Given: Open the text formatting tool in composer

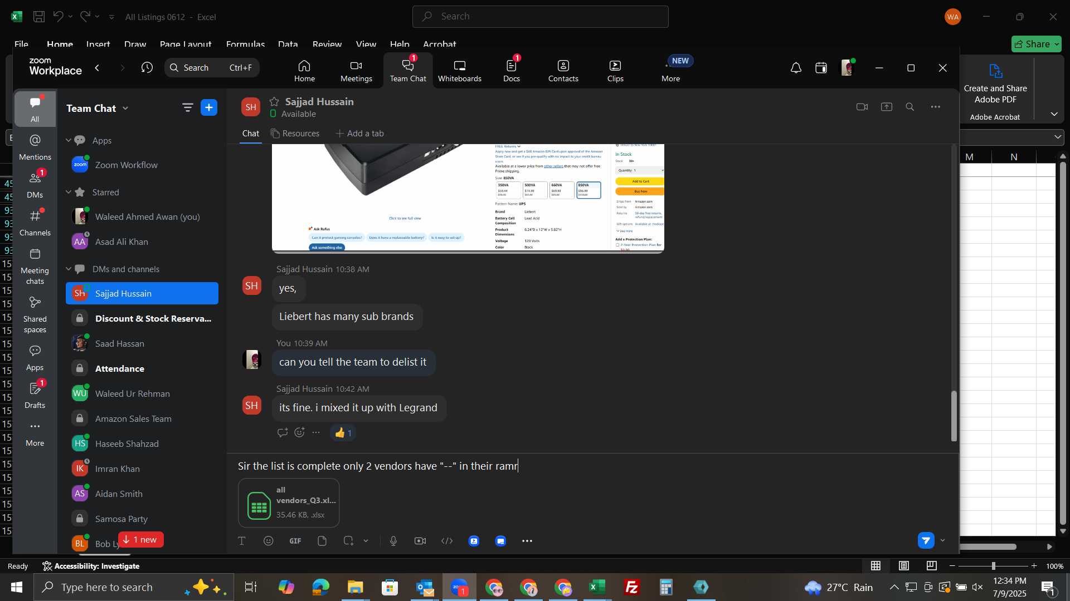Looking at the screenshot, I should coord(242,541).
